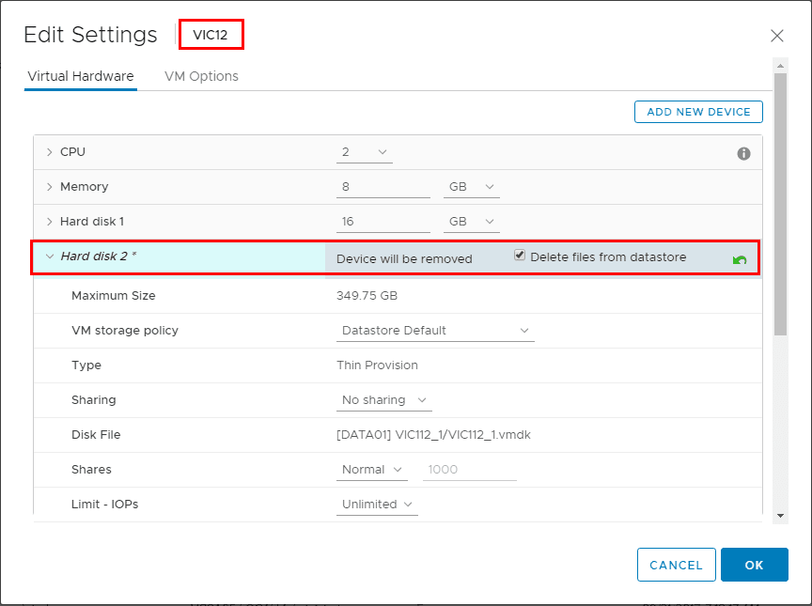The image size is (812, 606).
Task: Click the CANCEL button
Action: 676,565
